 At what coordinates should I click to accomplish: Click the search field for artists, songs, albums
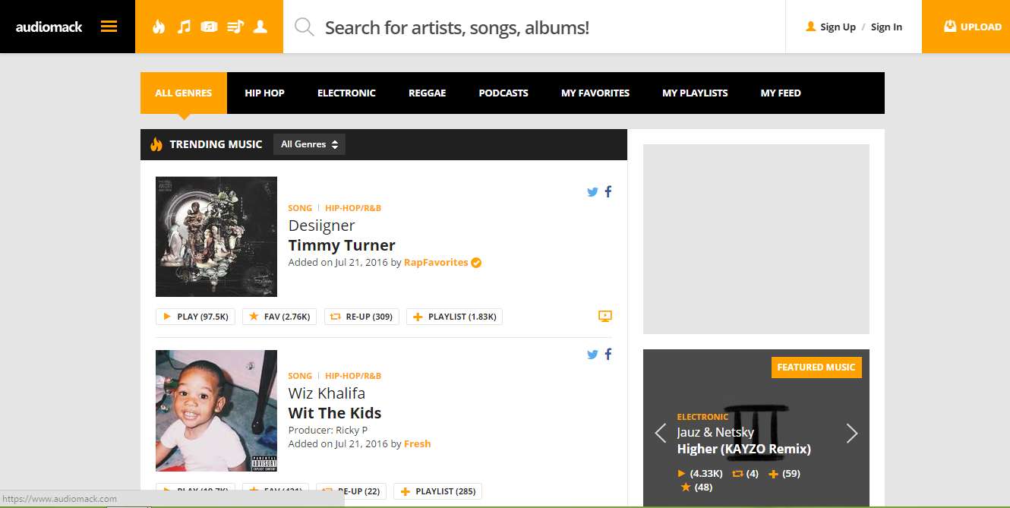pyautogui.click(x=534, y=27)
